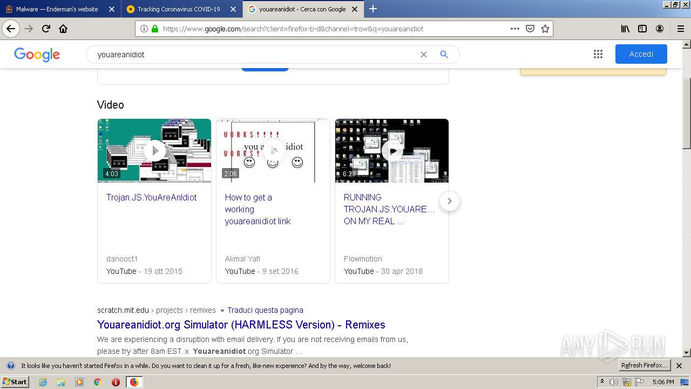Play the 4:03 video thumbnail
This screenshot has width=691, height=389.
(x=154, y=151)
